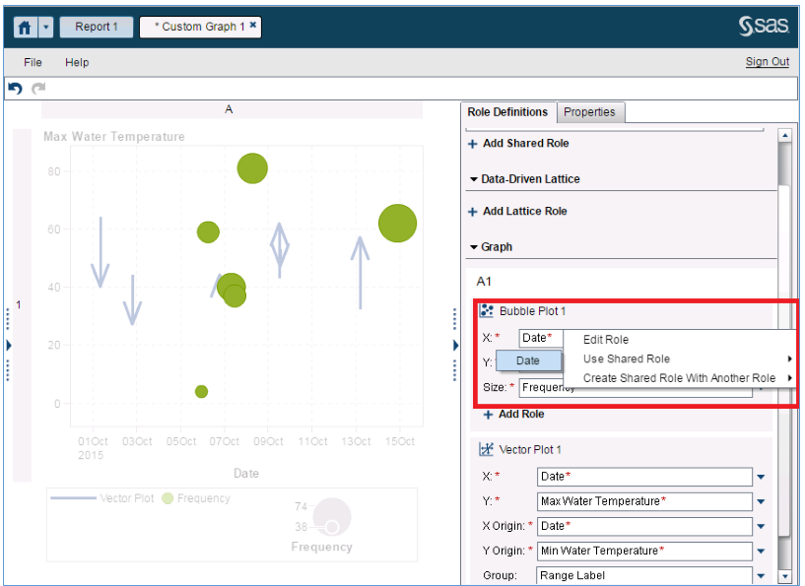Image resolution: width=805 pixels, height=586 pixels.
Task: Click Add Role under Bubble Plot
Action: coord(521,414)
